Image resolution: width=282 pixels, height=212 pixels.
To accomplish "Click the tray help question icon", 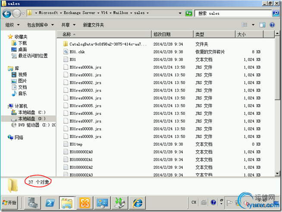I will point(213,203).
